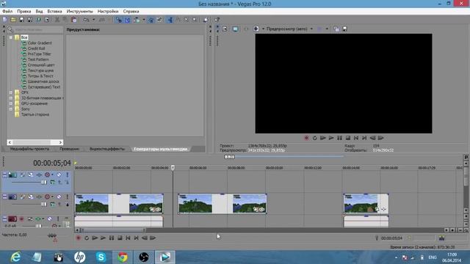Toggle loop playback in timeline transport

[87, 238]
